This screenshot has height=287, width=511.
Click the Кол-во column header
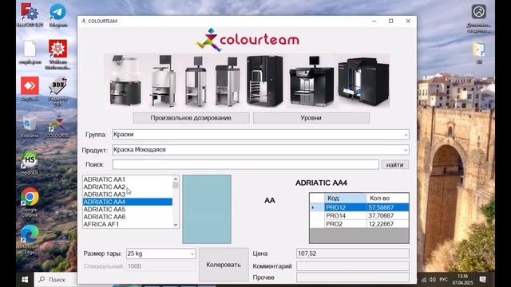click(388, 199)
